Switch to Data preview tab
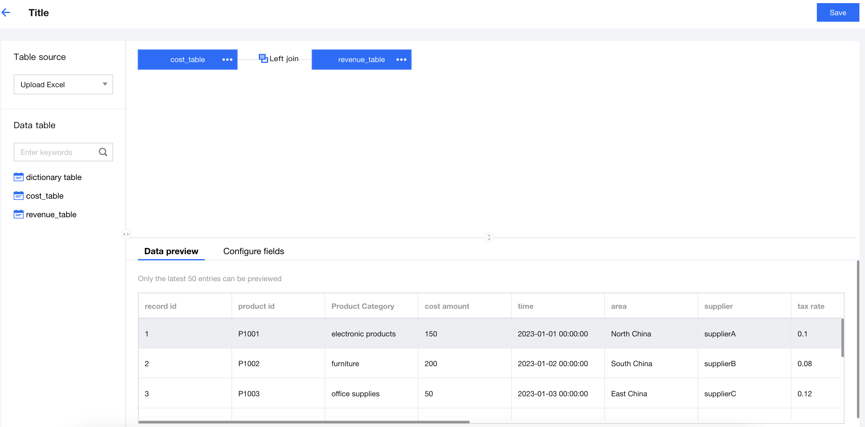 (x=171, y=251)
